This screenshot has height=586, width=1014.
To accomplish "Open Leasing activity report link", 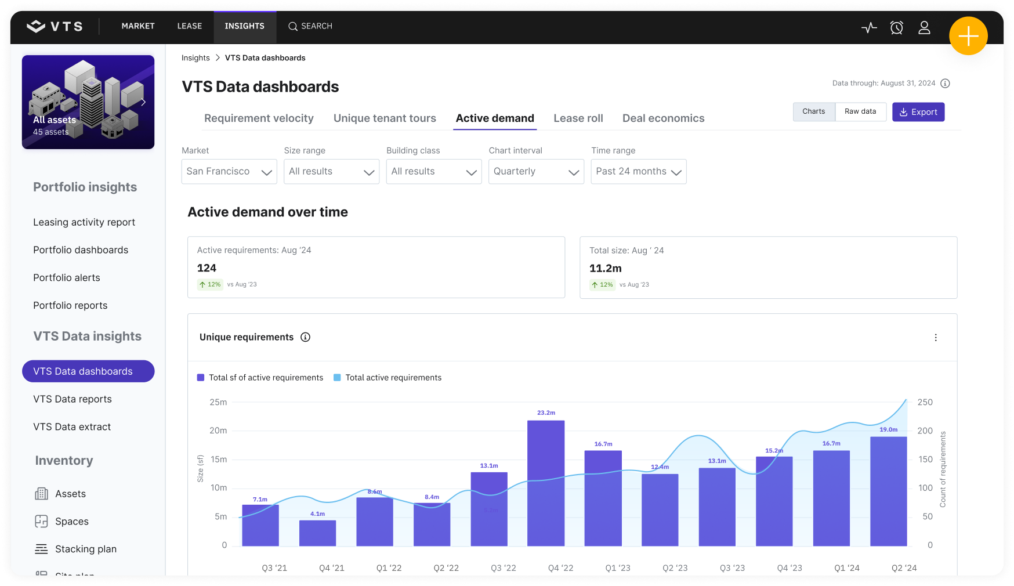I will [84, 222].
